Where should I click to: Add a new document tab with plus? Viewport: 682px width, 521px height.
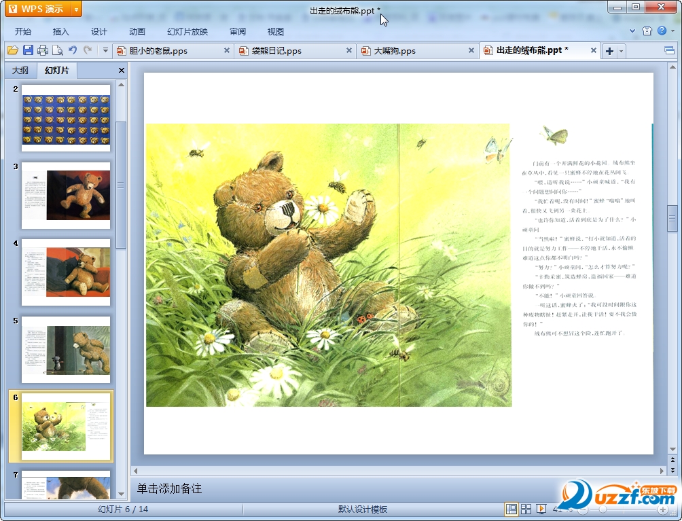pos(609,51)
